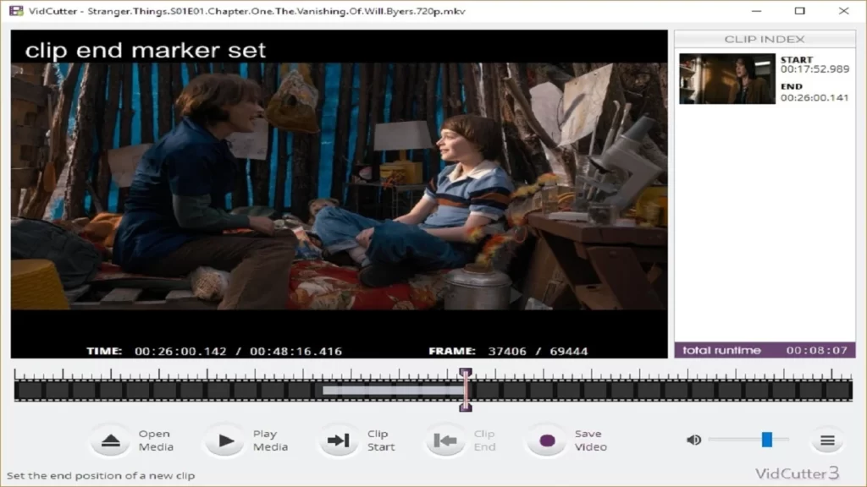The width and height of the screenshot is (867, 487).
Task: Select the clip thumbnail in Clip Index
Action: point(726,79)
